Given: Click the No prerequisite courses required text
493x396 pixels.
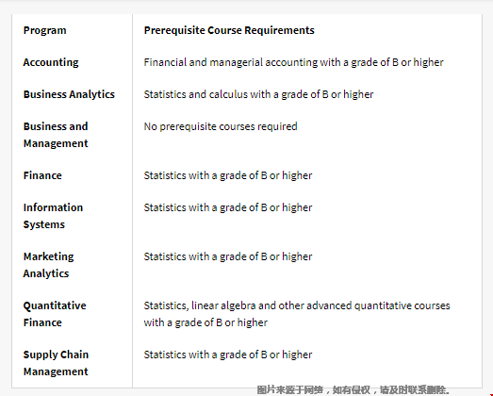Looking at the screenshot, I should point(221,126).
